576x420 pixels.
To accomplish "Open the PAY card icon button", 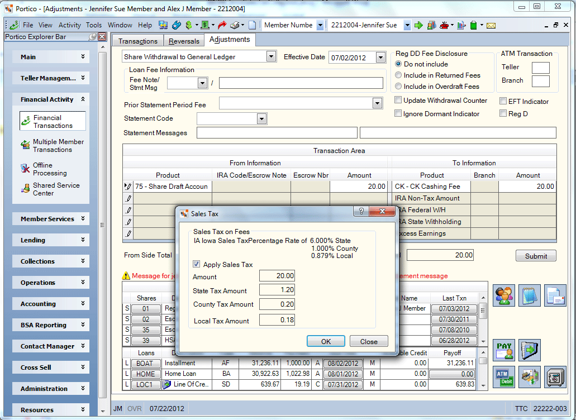I will point(503,350).
